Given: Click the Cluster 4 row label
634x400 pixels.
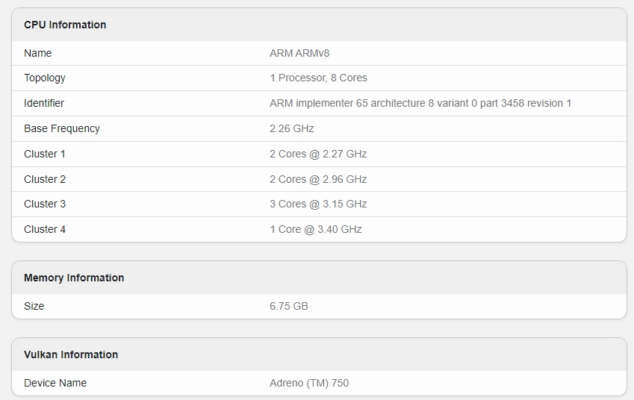Looking at the screenshot, I should (45, 229).
